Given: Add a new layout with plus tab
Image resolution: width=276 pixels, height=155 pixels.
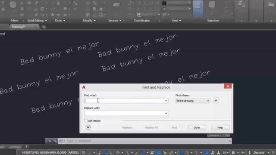Looking at the screenshot, I should point(26,146).
